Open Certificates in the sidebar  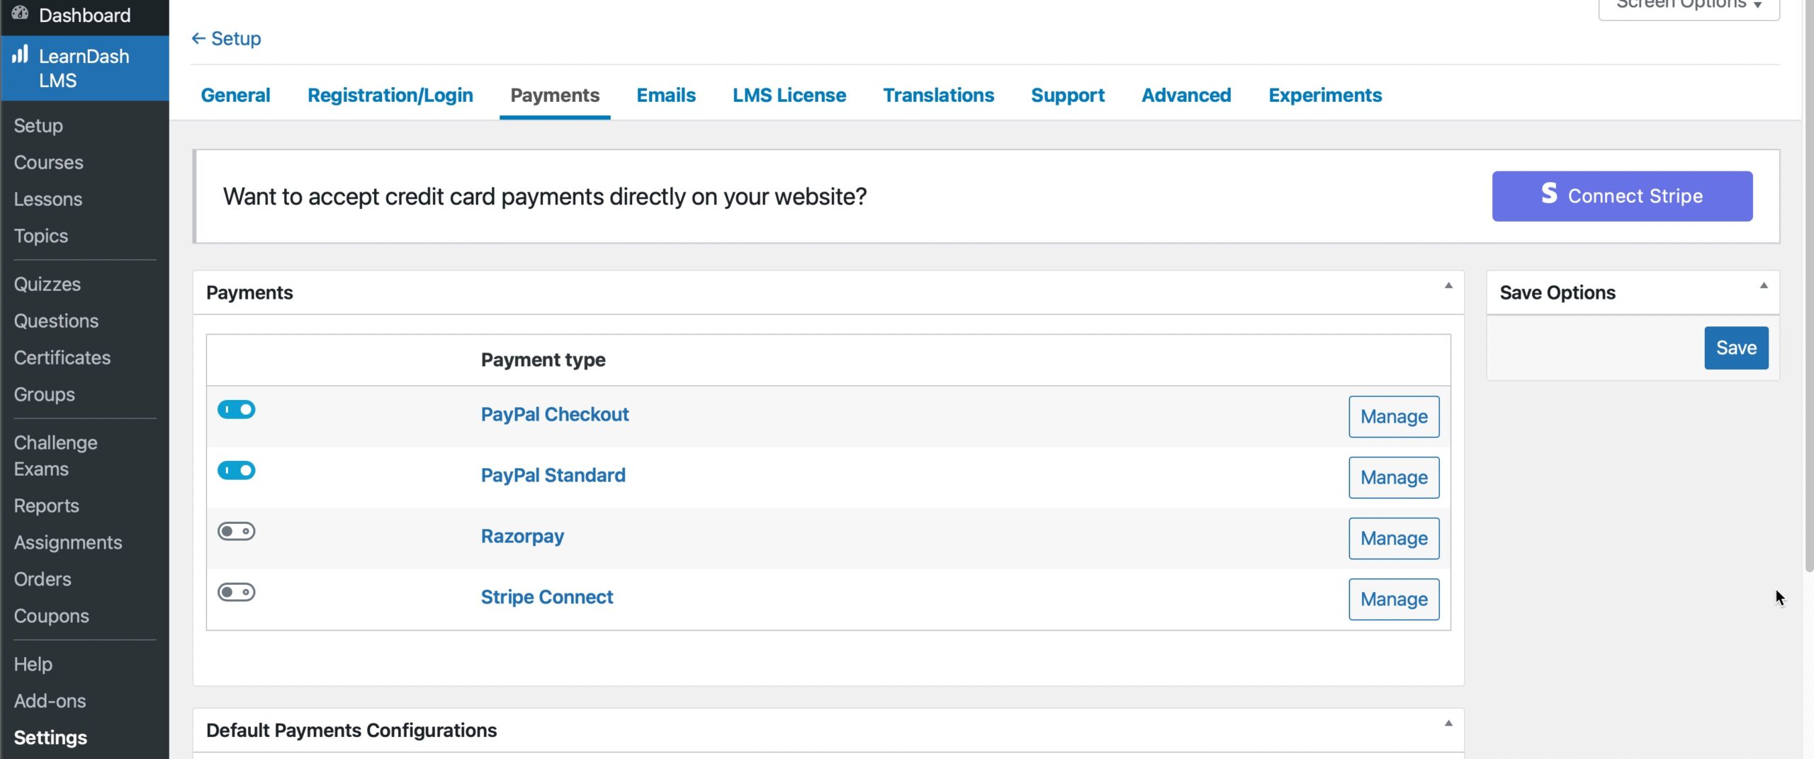point(62,358)
